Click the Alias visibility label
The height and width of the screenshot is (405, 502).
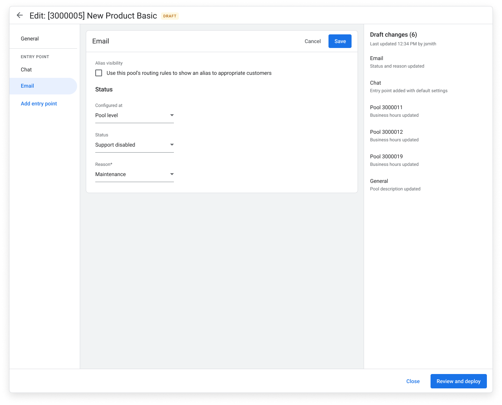[x=109, y=63]
